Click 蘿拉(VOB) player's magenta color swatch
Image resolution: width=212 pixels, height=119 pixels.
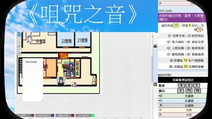[x=73, y=115]
